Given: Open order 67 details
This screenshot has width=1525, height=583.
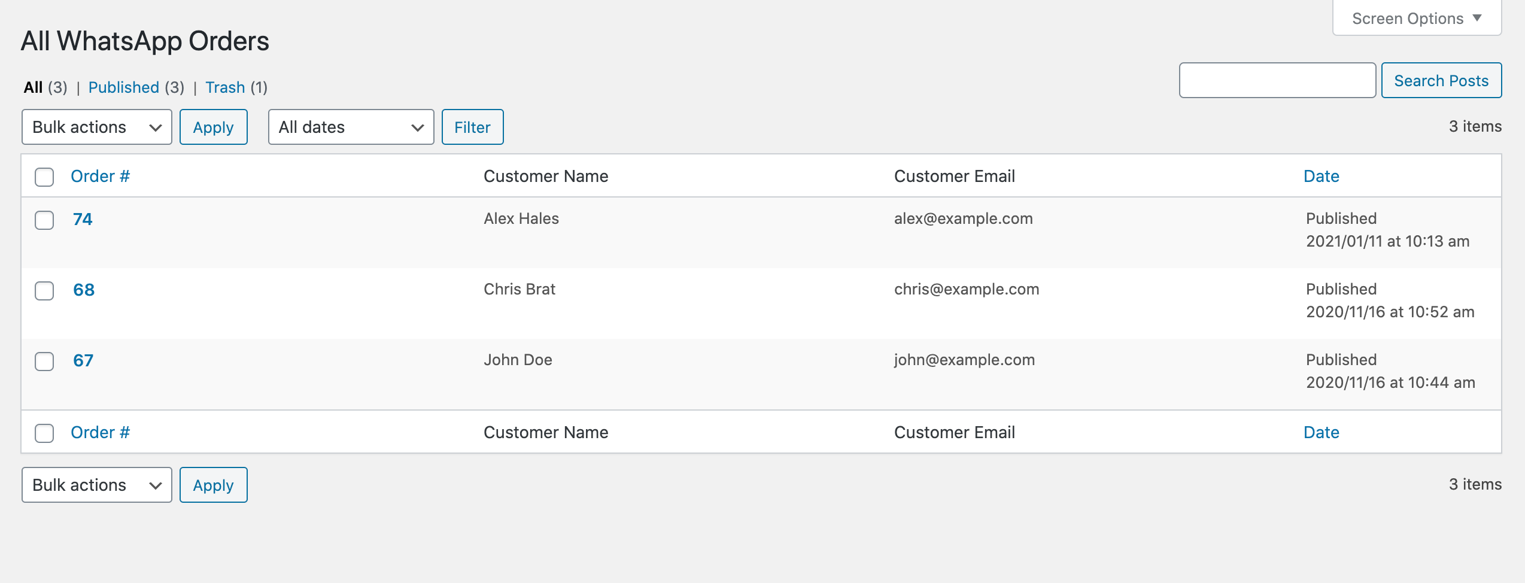Looking at the screenshot, I should 84,361.
